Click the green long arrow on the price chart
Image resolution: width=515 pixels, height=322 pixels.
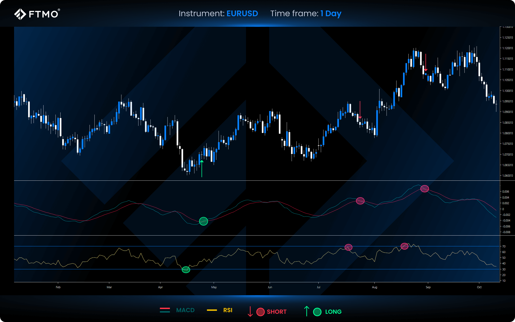click(x=202, y=168)
